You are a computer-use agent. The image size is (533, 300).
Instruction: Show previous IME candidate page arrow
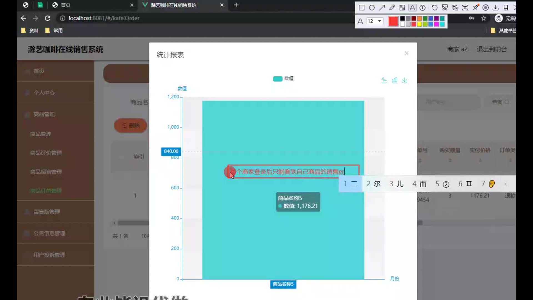[506, 184]
